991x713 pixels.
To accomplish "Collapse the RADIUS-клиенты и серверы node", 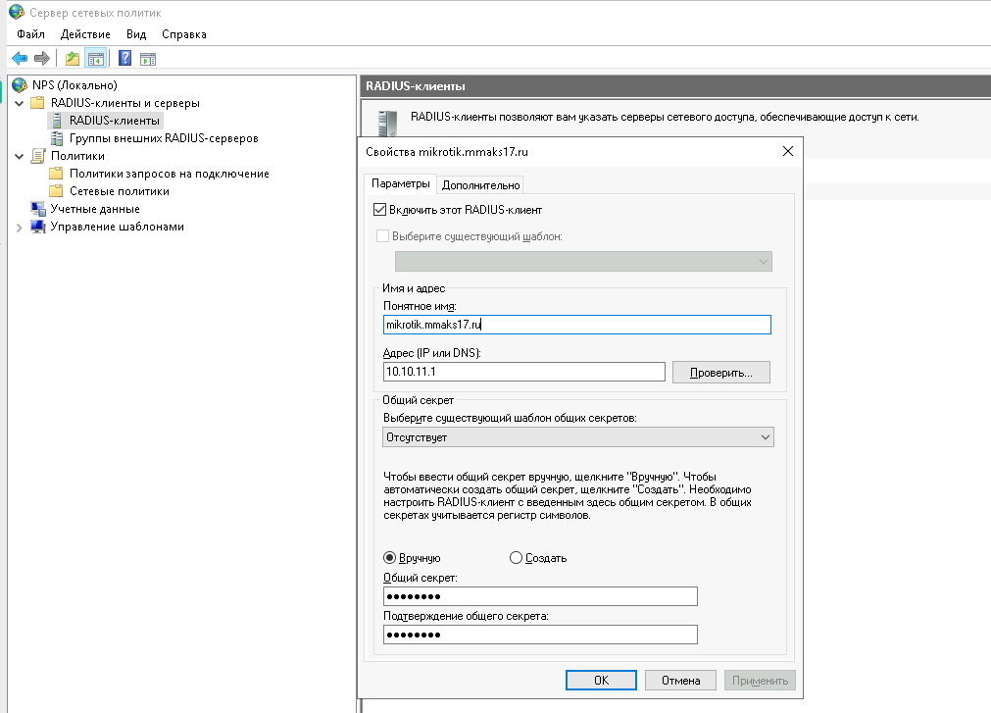I will [20, 103].
